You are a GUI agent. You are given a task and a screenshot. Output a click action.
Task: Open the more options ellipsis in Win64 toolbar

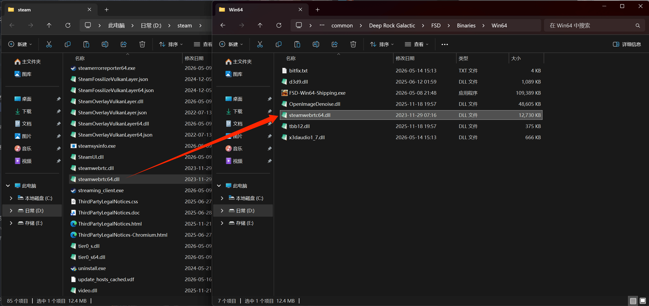pyautogui.click(x=445, y=44)
